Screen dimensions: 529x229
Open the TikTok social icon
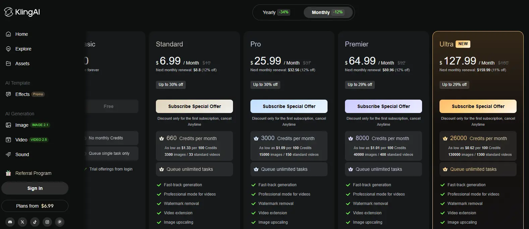point(35,222)
